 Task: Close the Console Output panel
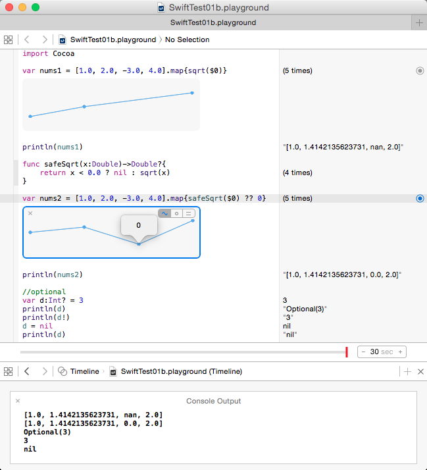point(18,400)
